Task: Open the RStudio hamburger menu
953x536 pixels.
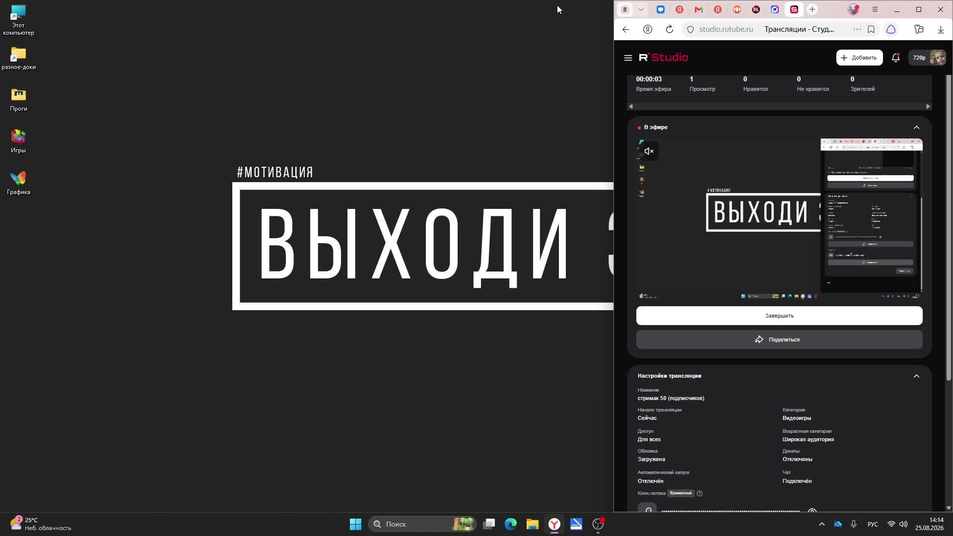Action: tap(628, 58)
